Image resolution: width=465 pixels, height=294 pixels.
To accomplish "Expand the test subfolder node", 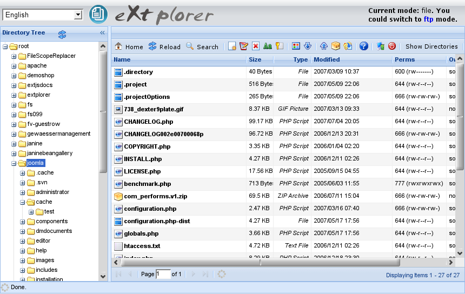I will pos(31,212).
